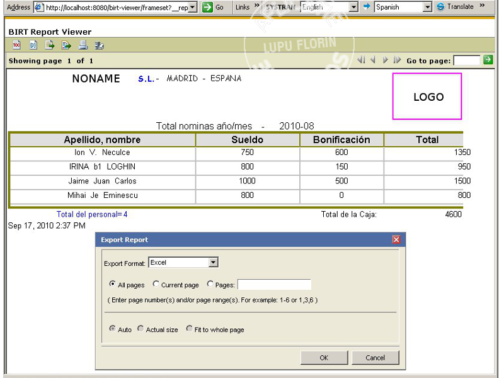
Task: Close the Export Report dialog
Action: (396, 239)
